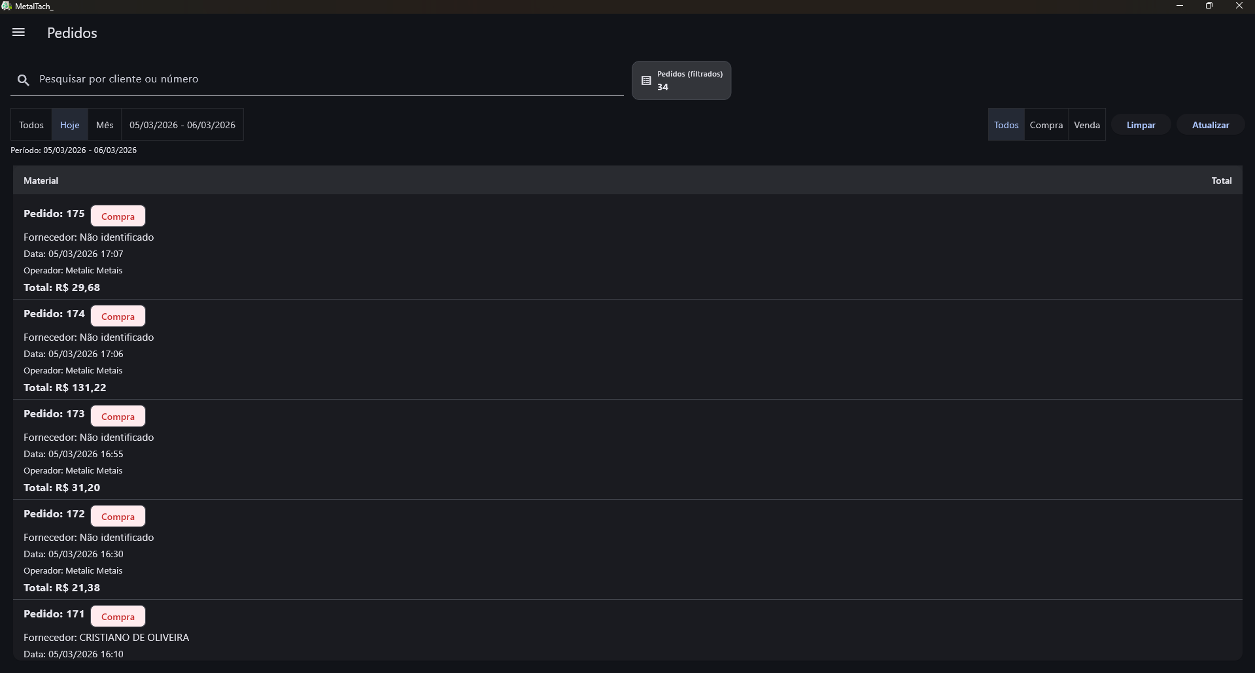The height and width of the screenshot is (673, 1255).
Task: Click the MetalTach app icon in title bar
Action: pyautogui.click(x=7, y=6)
